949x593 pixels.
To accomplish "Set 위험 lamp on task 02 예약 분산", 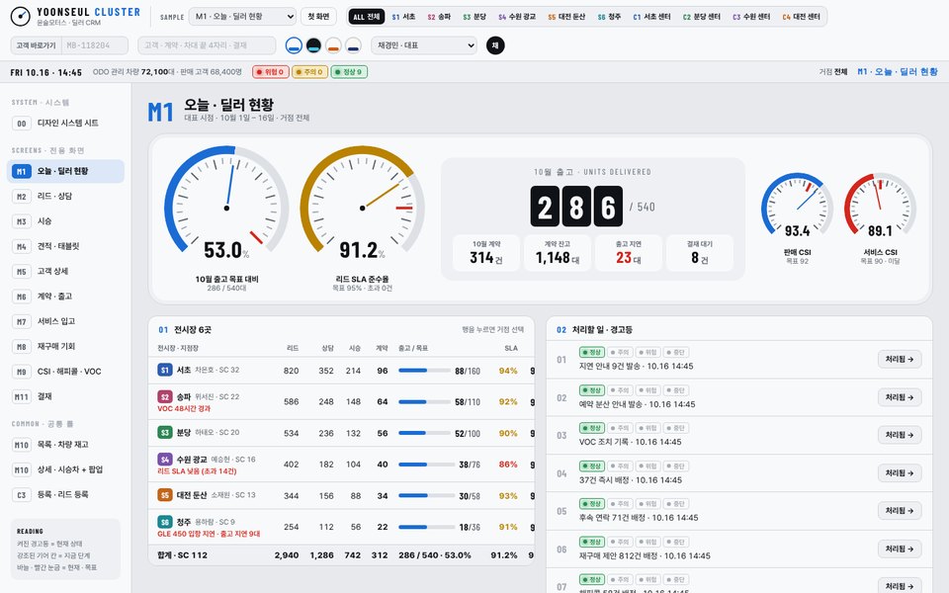I will (648, 390).
